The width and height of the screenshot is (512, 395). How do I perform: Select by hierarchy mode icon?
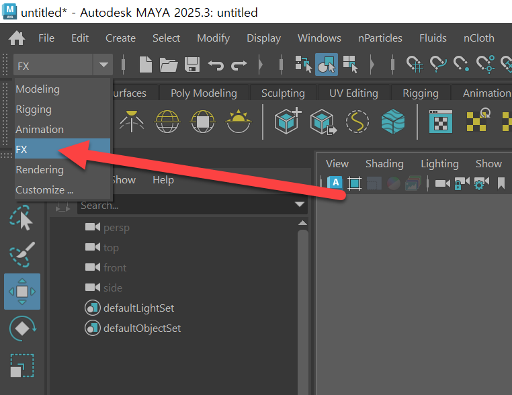[303, 64]
